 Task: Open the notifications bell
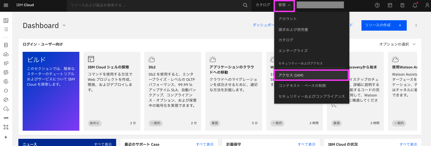pyautogui.click(x=415, y=5)
